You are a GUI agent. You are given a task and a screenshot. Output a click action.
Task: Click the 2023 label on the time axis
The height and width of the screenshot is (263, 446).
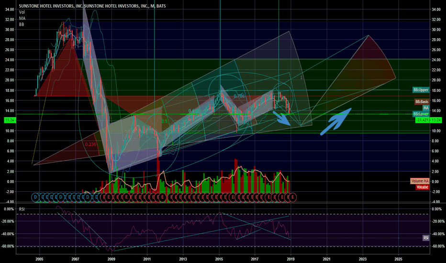tap(363, 259)
